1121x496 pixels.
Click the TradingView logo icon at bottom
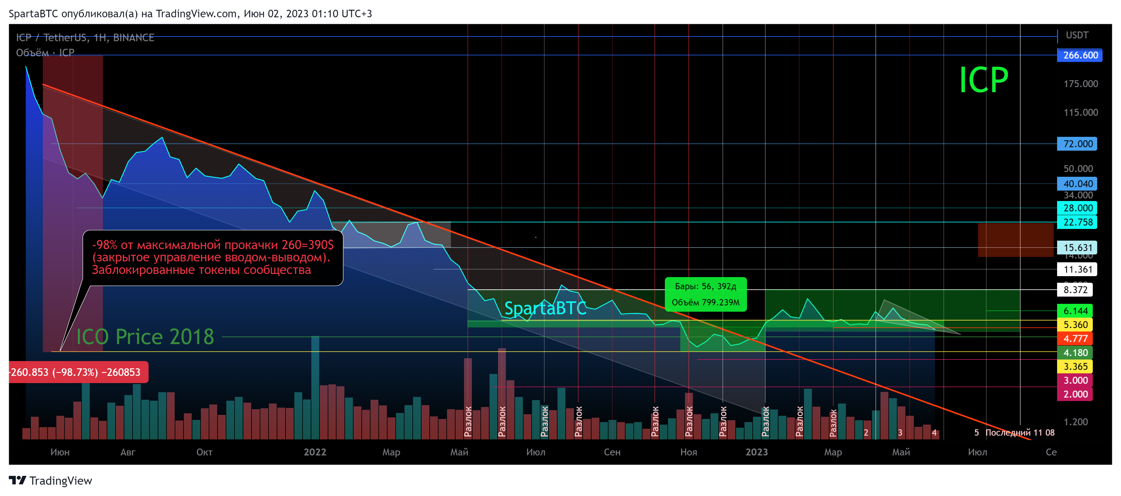point(17,480)
